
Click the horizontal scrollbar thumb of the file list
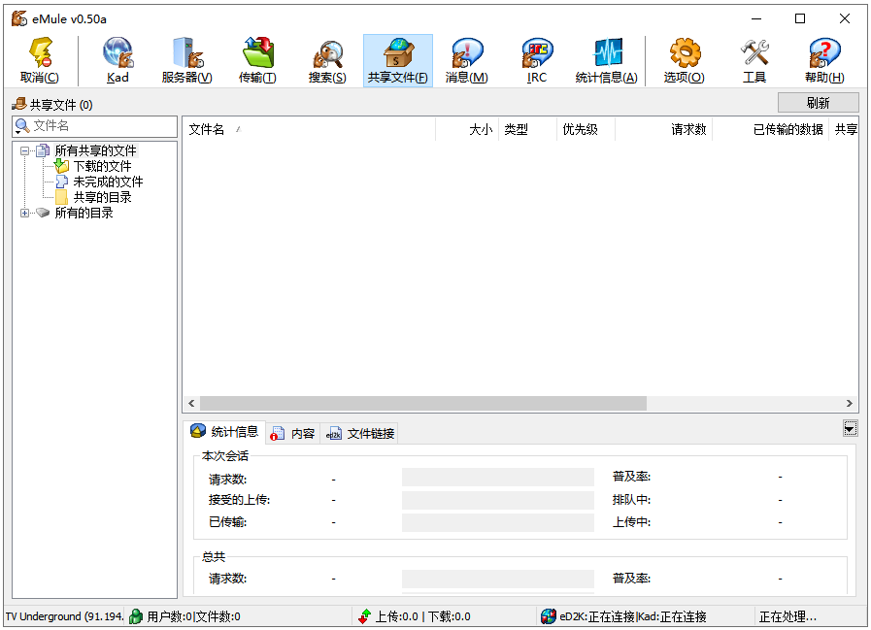423,403
